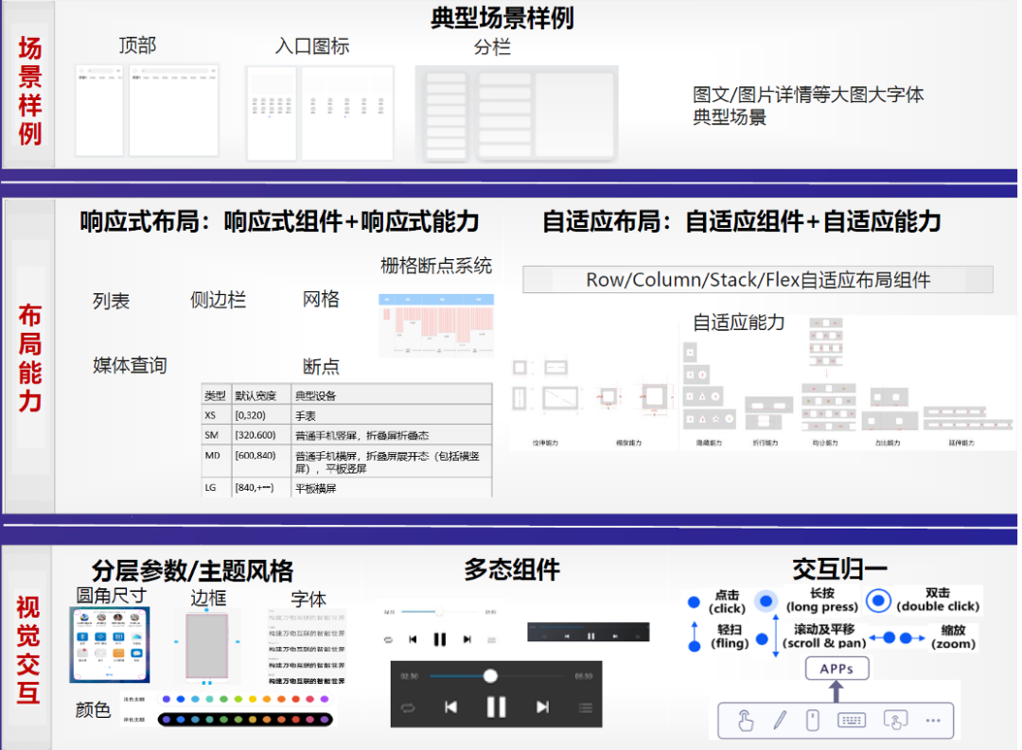Click the 侧边栏 label
This screenshot has height=750, width=1022.
(x=218, y=300)
